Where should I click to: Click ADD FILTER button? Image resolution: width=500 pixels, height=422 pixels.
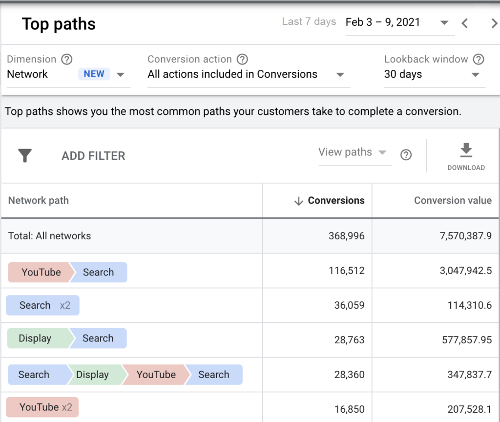(93, 156)
